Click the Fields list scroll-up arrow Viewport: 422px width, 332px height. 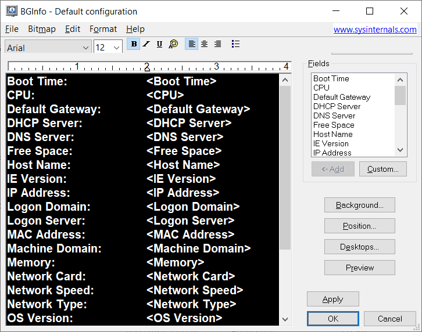pos(400,80)
